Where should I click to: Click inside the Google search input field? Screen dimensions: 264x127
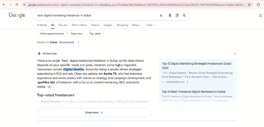click(97, 16)
